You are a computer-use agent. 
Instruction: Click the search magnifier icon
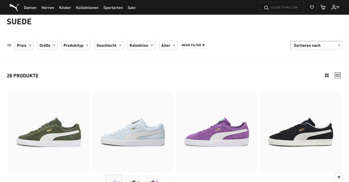[x=266, y=8]
